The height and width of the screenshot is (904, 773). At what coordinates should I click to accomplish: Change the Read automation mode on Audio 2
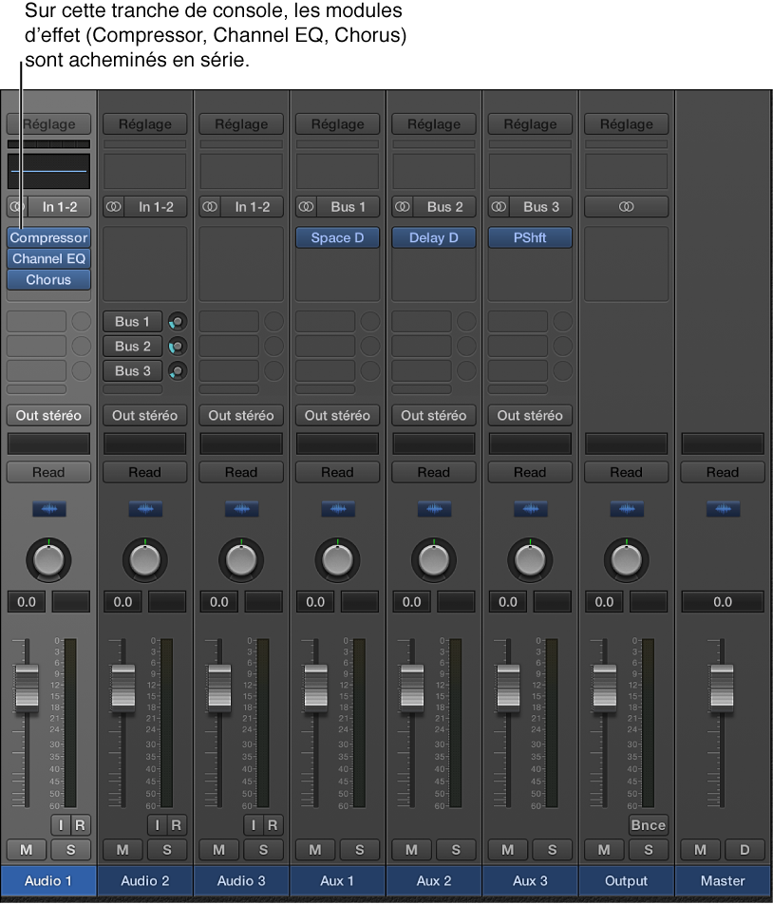[144, 472]
